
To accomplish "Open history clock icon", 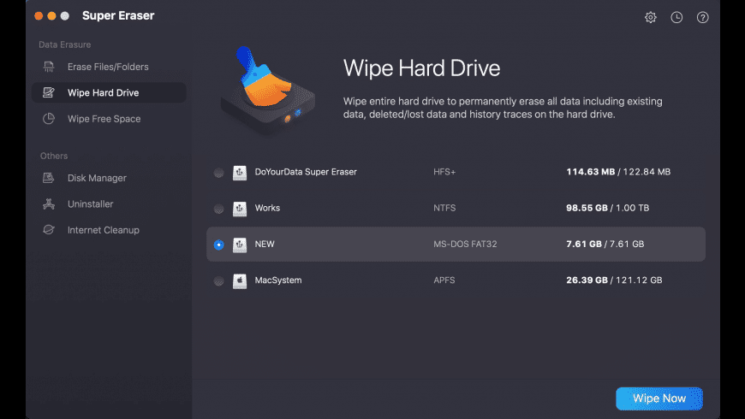I will click(x=676, y=18).
